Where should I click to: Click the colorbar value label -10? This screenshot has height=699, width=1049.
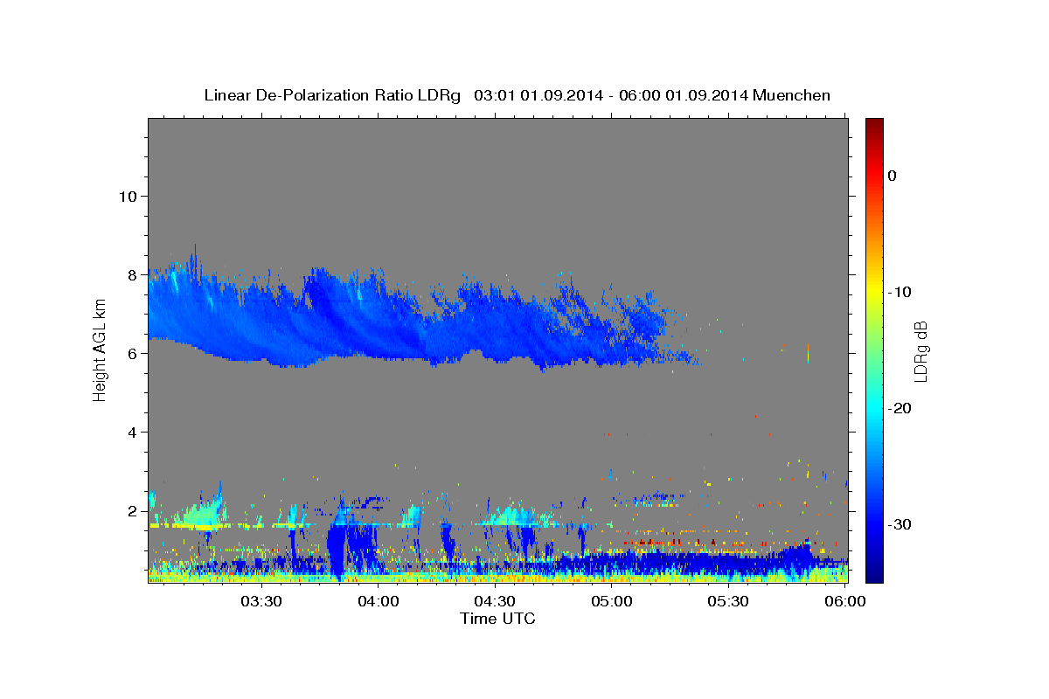pos(900,292)
